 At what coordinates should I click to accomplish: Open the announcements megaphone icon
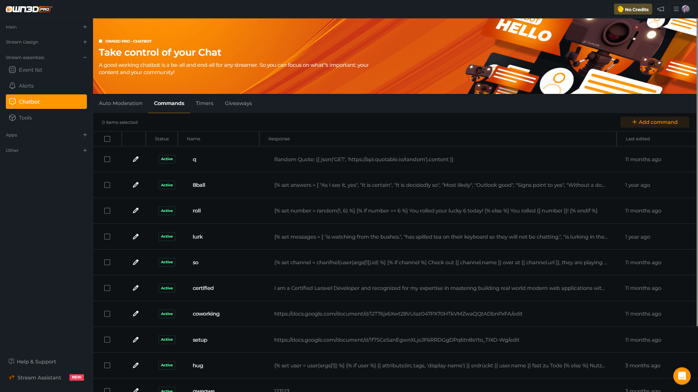[660, 9]
